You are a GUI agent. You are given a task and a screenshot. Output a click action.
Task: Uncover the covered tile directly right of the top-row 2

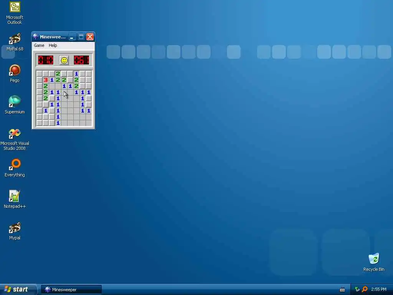pos(64,74)
